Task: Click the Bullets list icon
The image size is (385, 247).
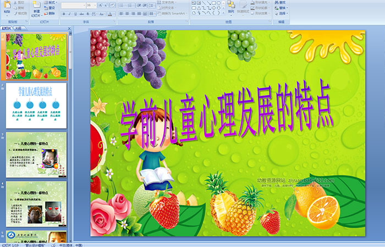Action: tap(123, 5)
